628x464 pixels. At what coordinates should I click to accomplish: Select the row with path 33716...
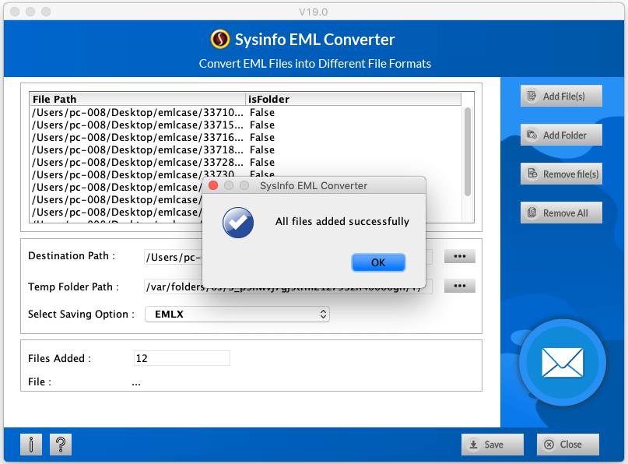(245, 138)
